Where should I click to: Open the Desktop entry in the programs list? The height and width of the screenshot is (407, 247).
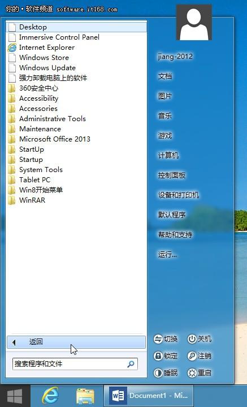tap(76, 27)
